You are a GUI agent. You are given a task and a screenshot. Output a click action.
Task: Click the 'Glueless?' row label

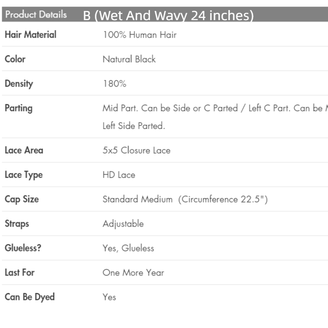pos(23,248)
